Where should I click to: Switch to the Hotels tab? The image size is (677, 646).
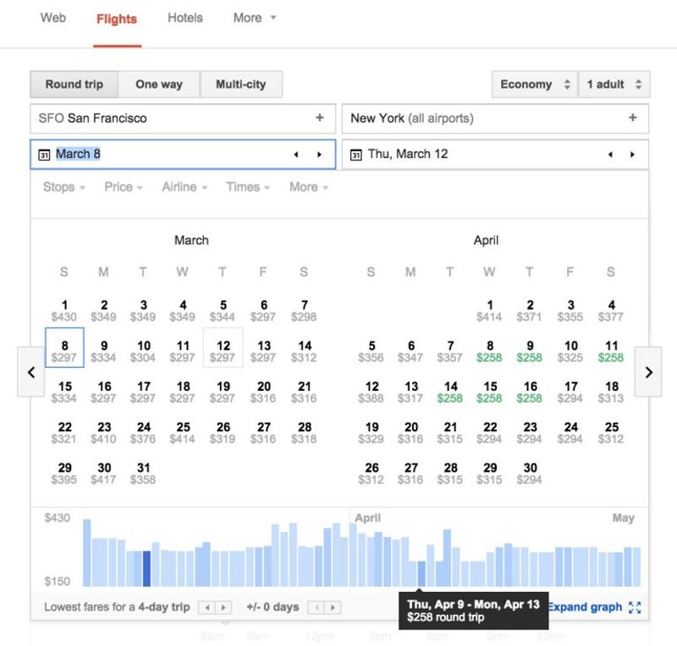click(x=186, y=18)
